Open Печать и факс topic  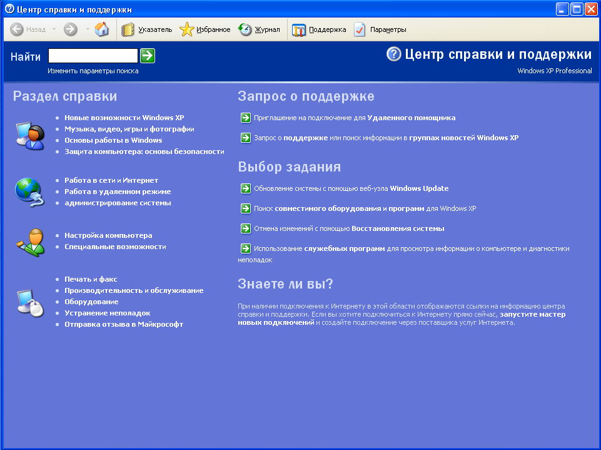[91, 279]
